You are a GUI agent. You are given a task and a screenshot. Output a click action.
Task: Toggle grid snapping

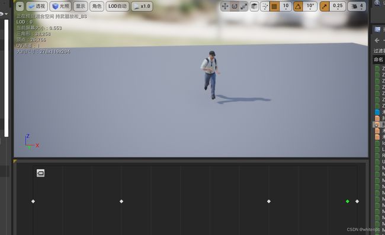(274, 7)
